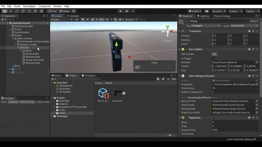Expand the UI object in Hierarchy
The height and width of the screenshot is (147, 262).
click(13, 66)
